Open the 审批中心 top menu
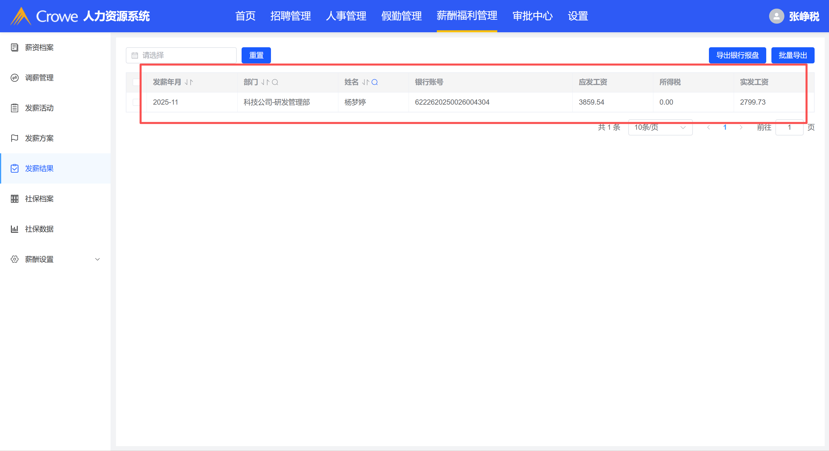Viewport: 829px width, 451px height. tap(532, 16)
